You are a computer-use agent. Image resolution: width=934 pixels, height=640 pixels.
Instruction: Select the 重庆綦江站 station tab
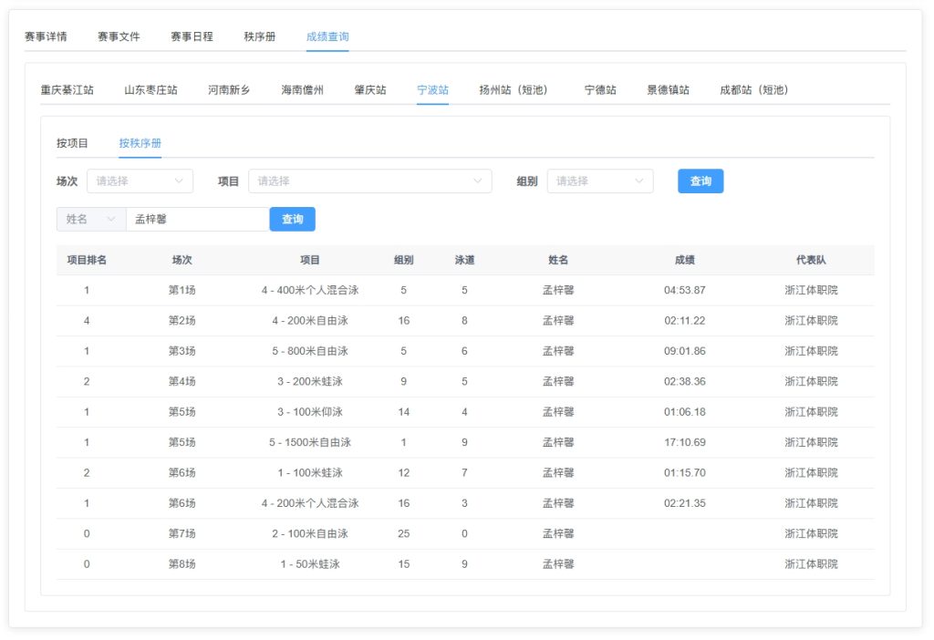(x=67, y=90)
